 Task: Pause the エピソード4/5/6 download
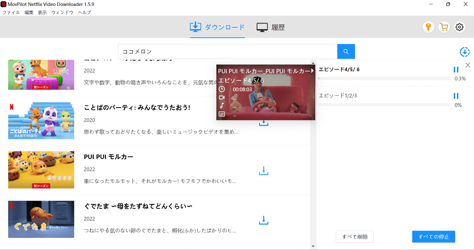coord(456,70)
